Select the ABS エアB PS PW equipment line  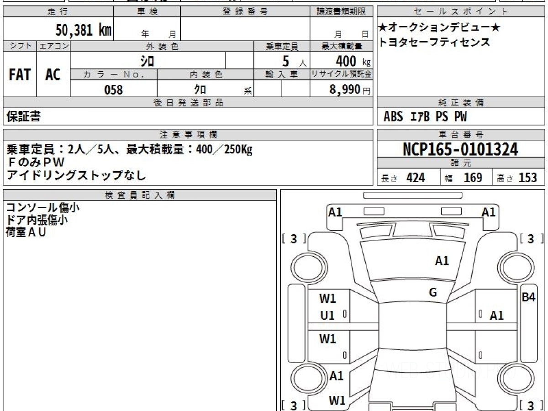point(425,117)
